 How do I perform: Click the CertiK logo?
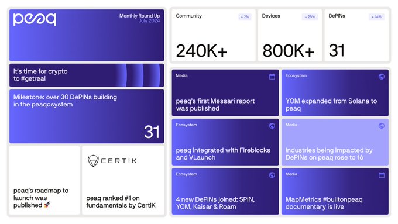(112, 161)
